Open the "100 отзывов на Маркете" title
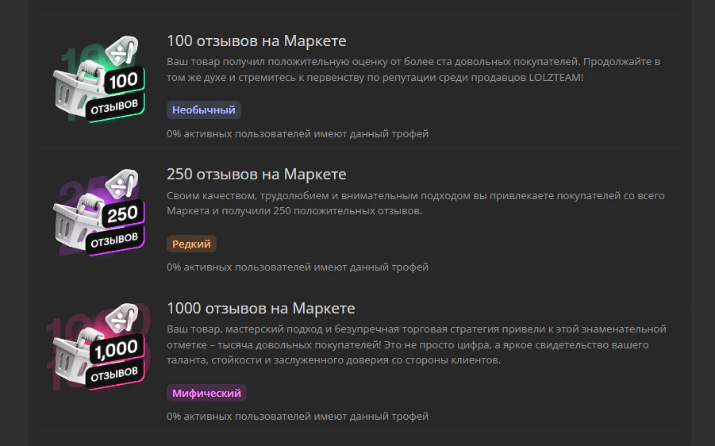 click(x=256, y=41)
